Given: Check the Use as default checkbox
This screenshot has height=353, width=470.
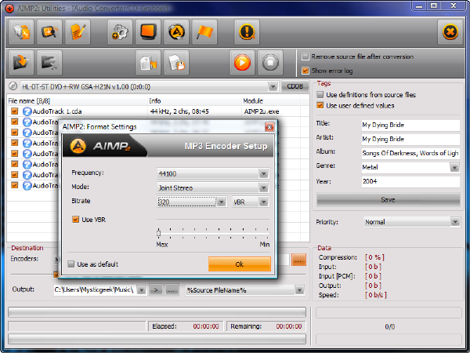Looking at the screenshot, I should tap(71, 264).
